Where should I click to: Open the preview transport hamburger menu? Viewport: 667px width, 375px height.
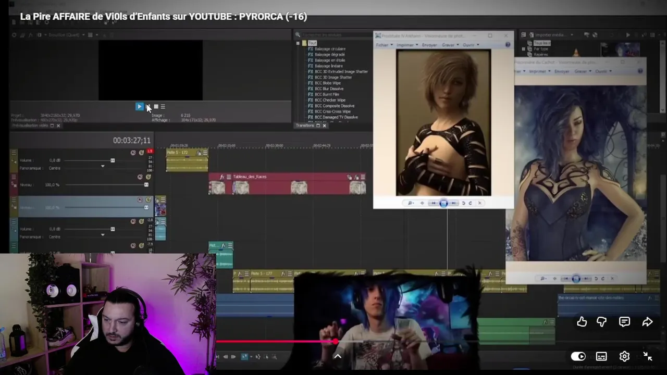tap(163, 106)
